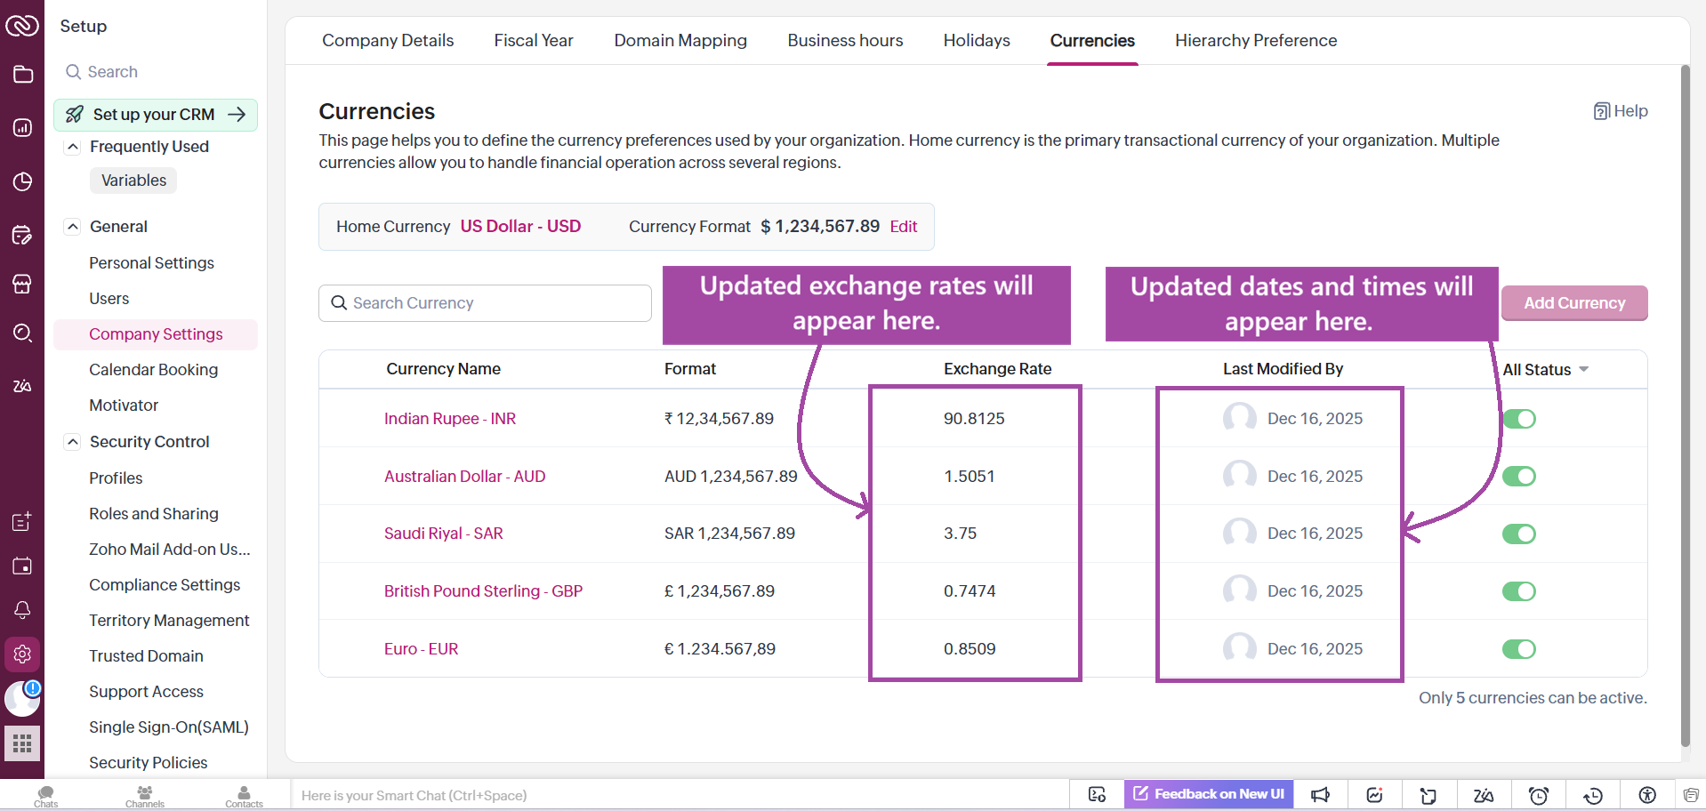This screenshot has height=811, width=1706.
Task: Click the Search Currency input field
Action: 485,303
